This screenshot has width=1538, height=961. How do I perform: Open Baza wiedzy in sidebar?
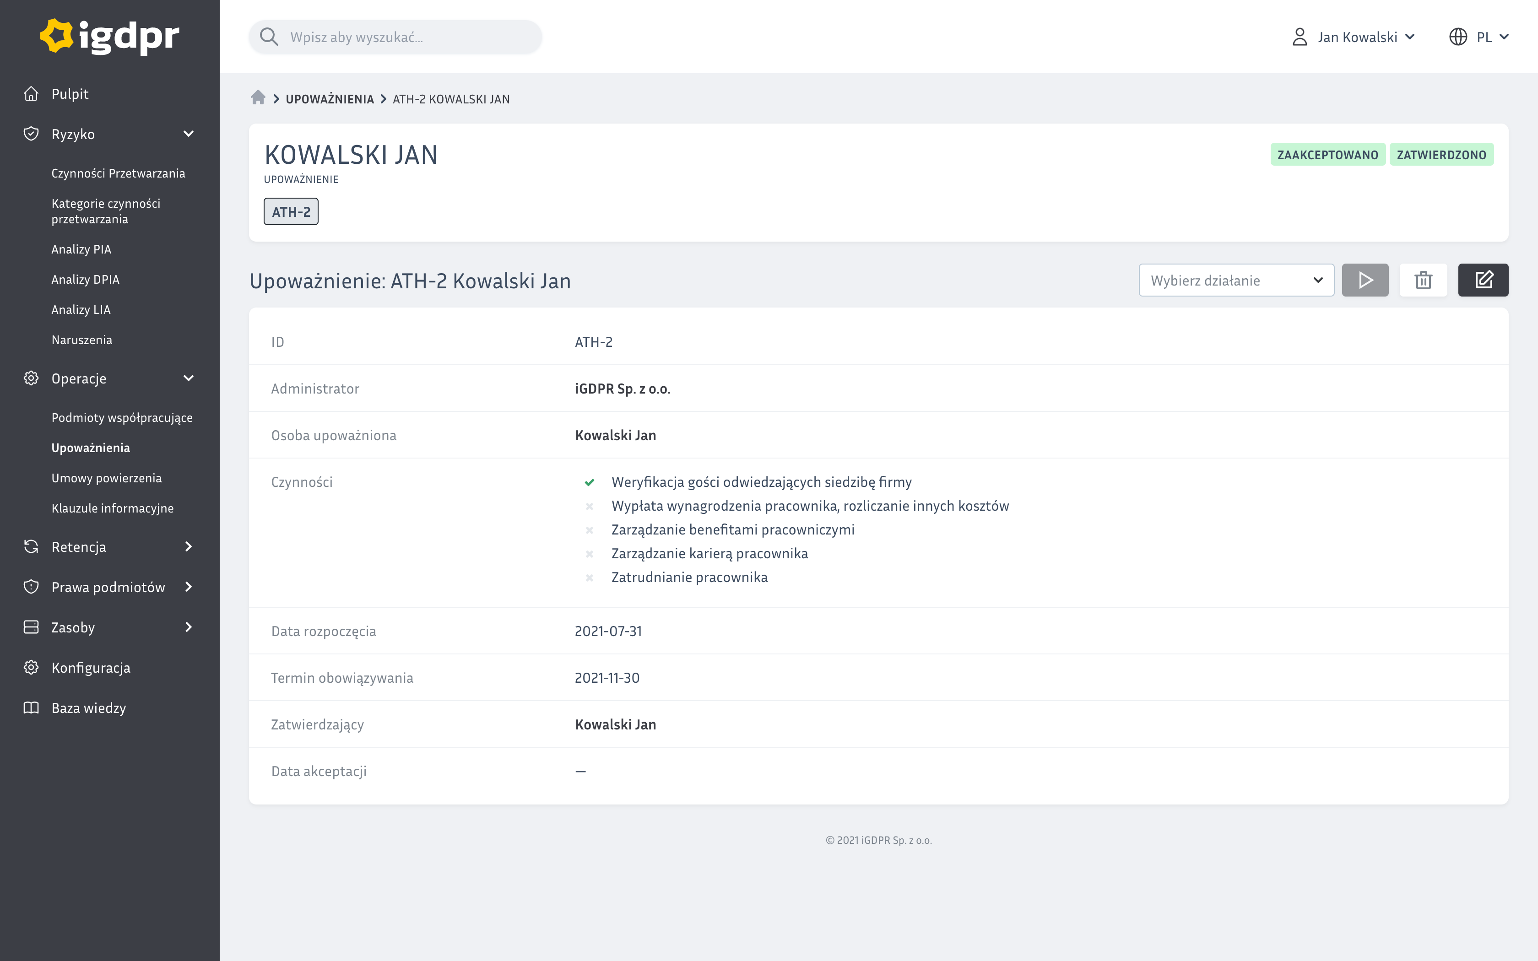[x=89, y=708]
